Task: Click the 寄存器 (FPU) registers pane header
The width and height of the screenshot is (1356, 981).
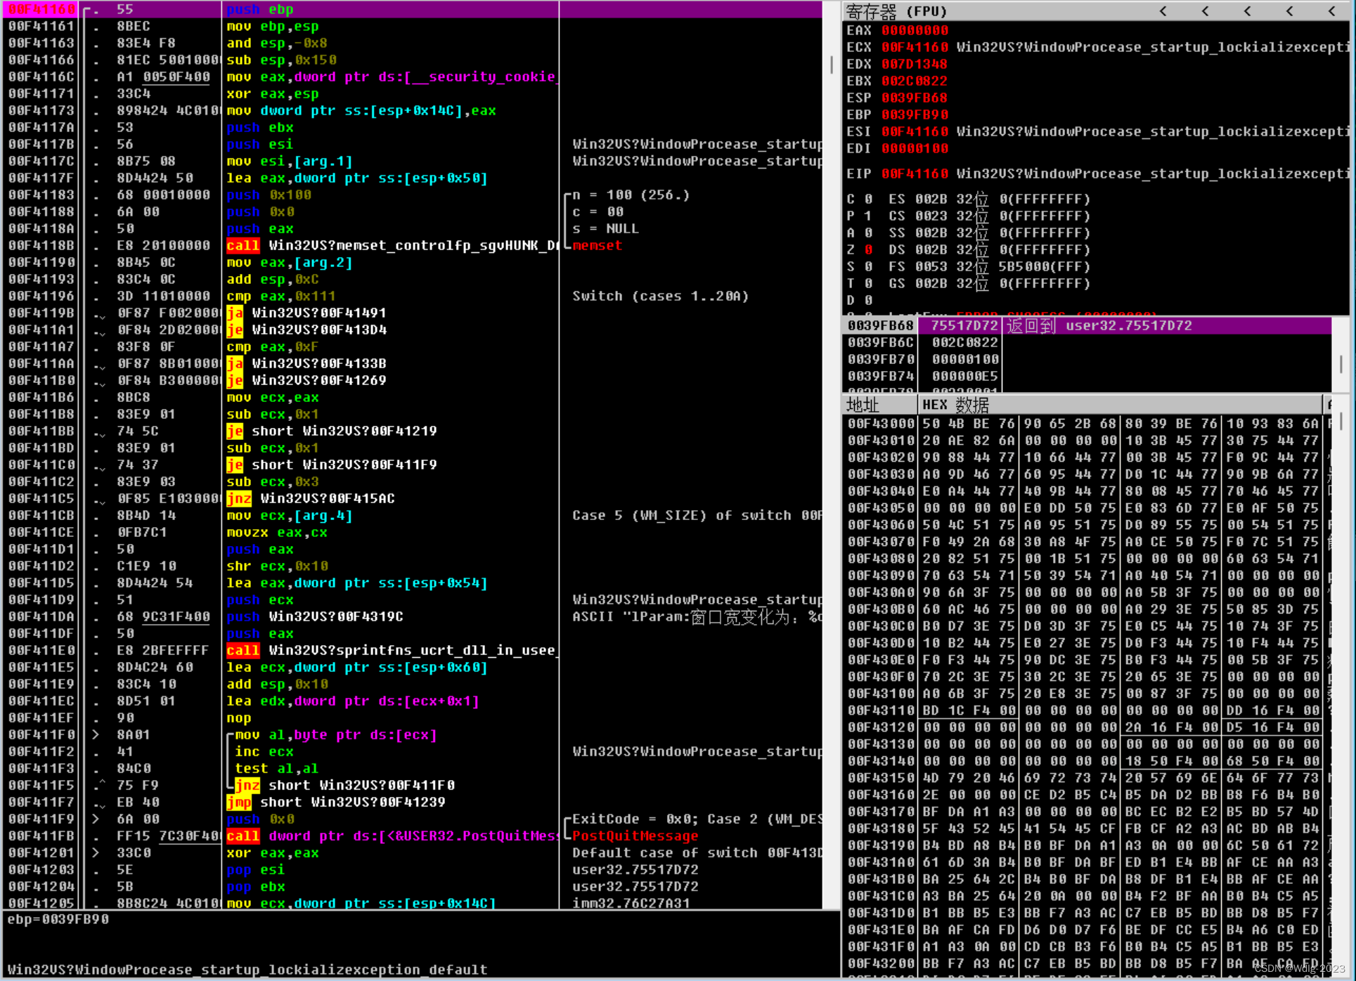Action: click(896, 11)
